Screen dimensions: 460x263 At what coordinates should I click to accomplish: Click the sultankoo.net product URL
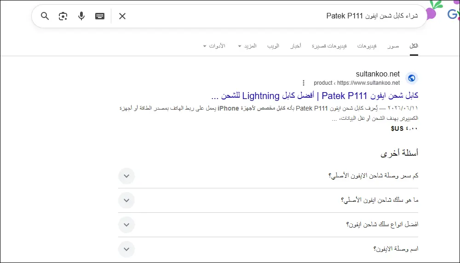tap(357, 83)
